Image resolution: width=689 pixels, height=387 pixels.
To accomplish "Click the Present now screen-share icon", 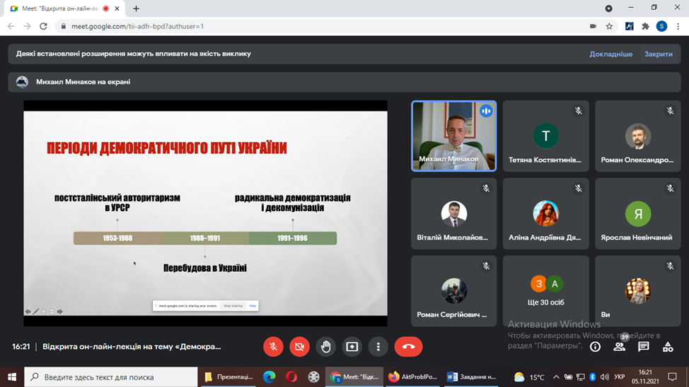I will (x=352, y=347).
